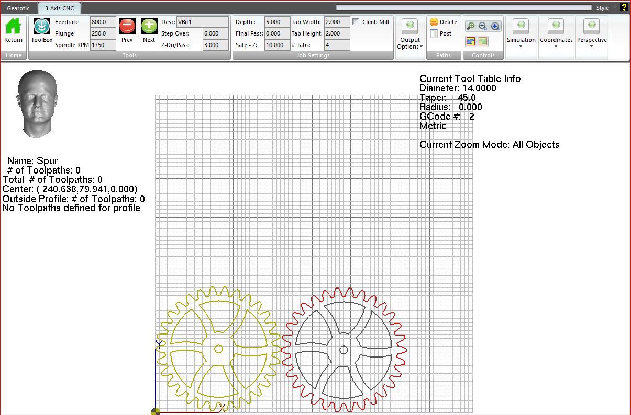
Task: Click the 'Metric' units text
Action: [433, 126]
